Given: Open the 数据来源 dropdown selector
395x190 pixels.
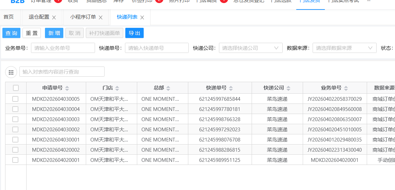Looking at the screenshot, I should [x=344, y=48].
